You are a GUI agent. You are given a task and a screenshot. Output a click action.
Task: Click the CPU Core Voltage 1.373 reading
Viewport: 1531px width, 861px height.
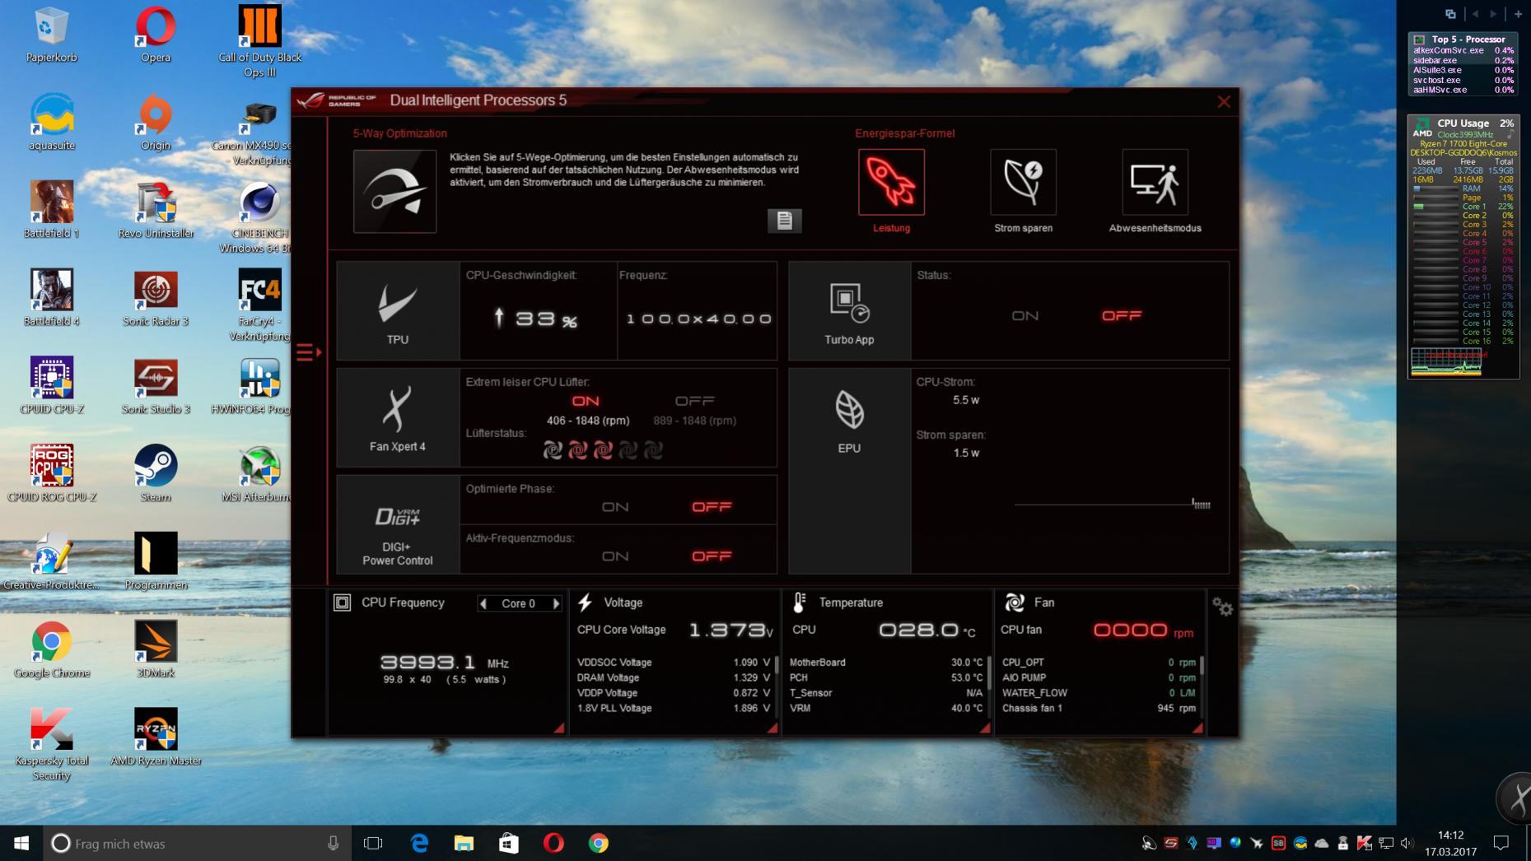click(x=730, y=631)
